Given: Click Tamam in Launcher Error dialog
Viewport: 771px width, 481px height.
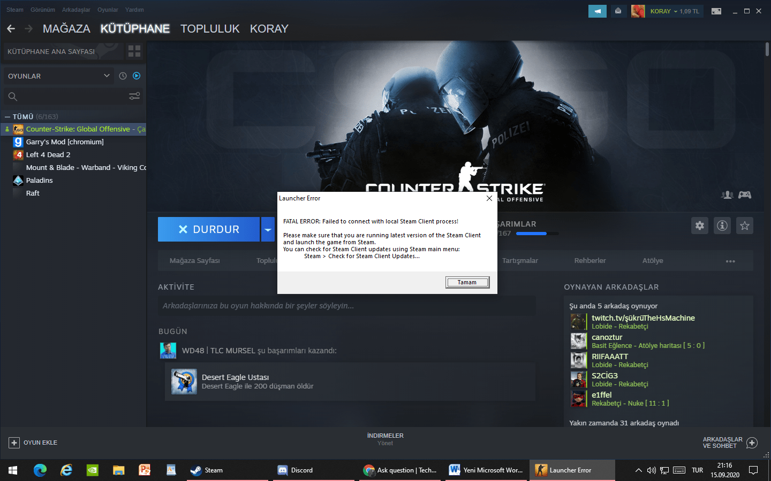Looking at the screenshot, I should (467, 282).
